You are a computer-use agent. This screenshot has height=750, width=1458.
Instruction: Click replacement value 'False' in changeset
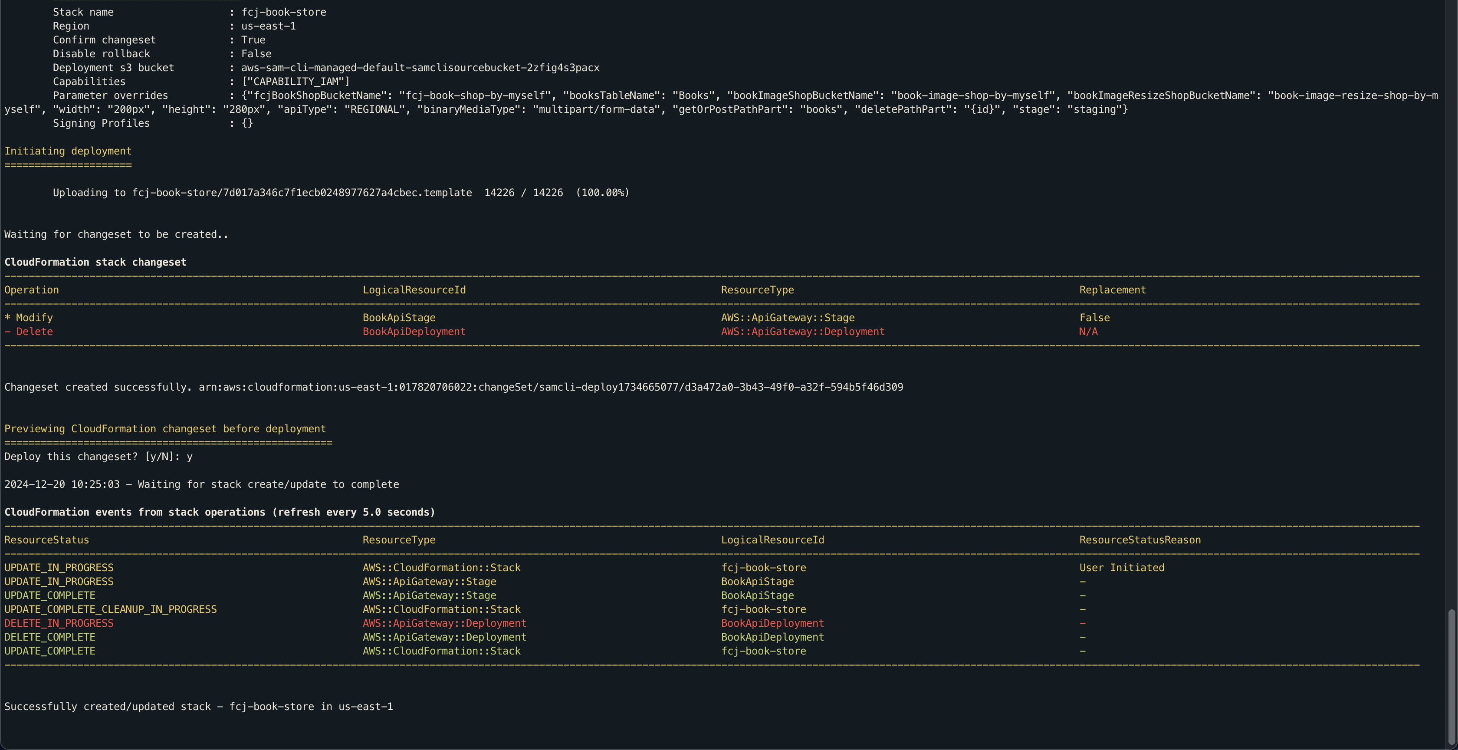tap(1095, 318)
